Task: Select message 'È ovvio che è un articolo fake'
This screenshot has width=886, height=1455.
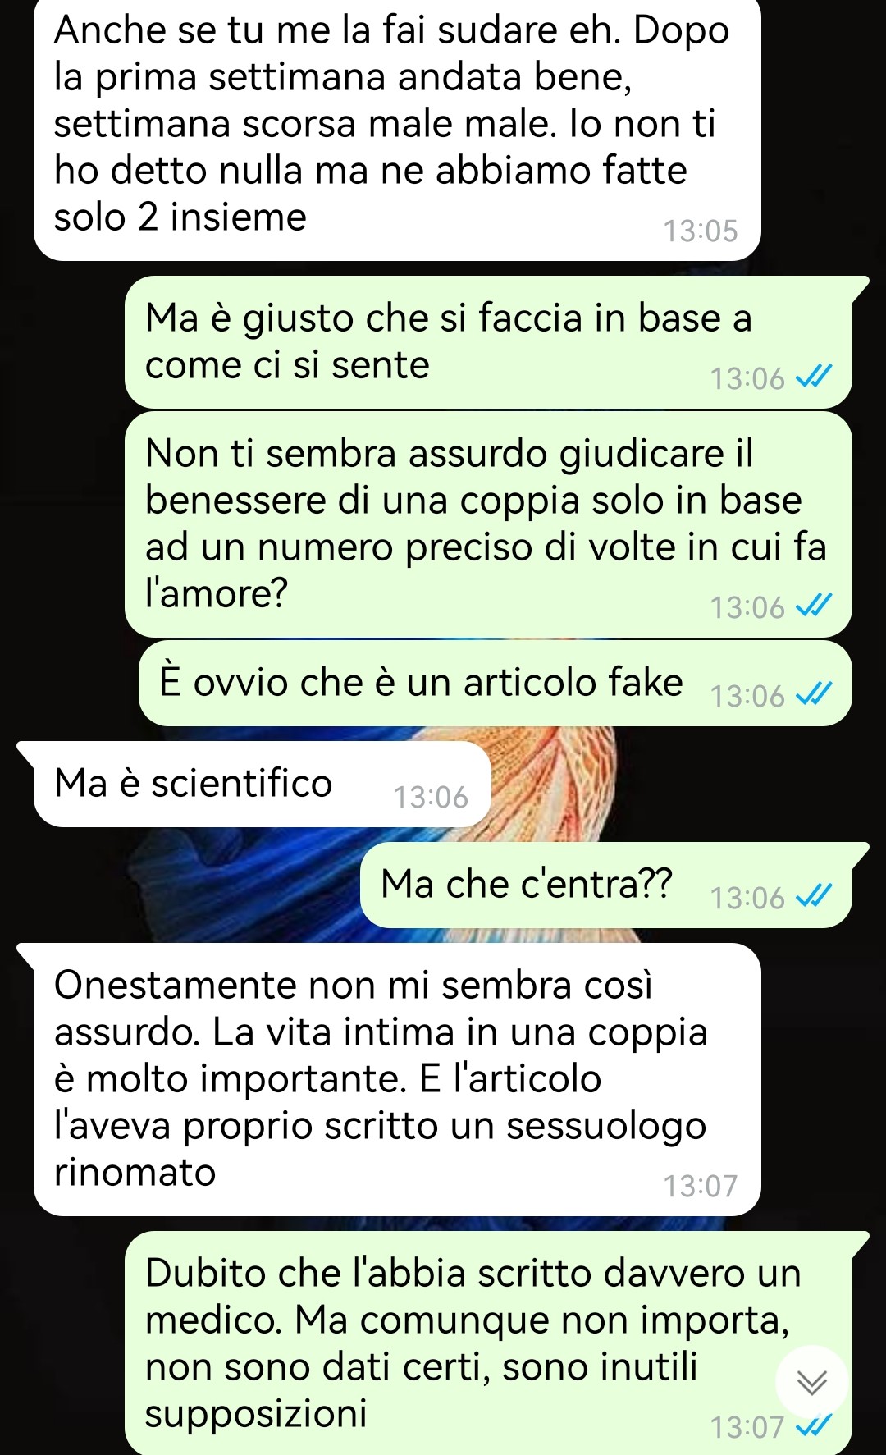Action: coord(496,684)
